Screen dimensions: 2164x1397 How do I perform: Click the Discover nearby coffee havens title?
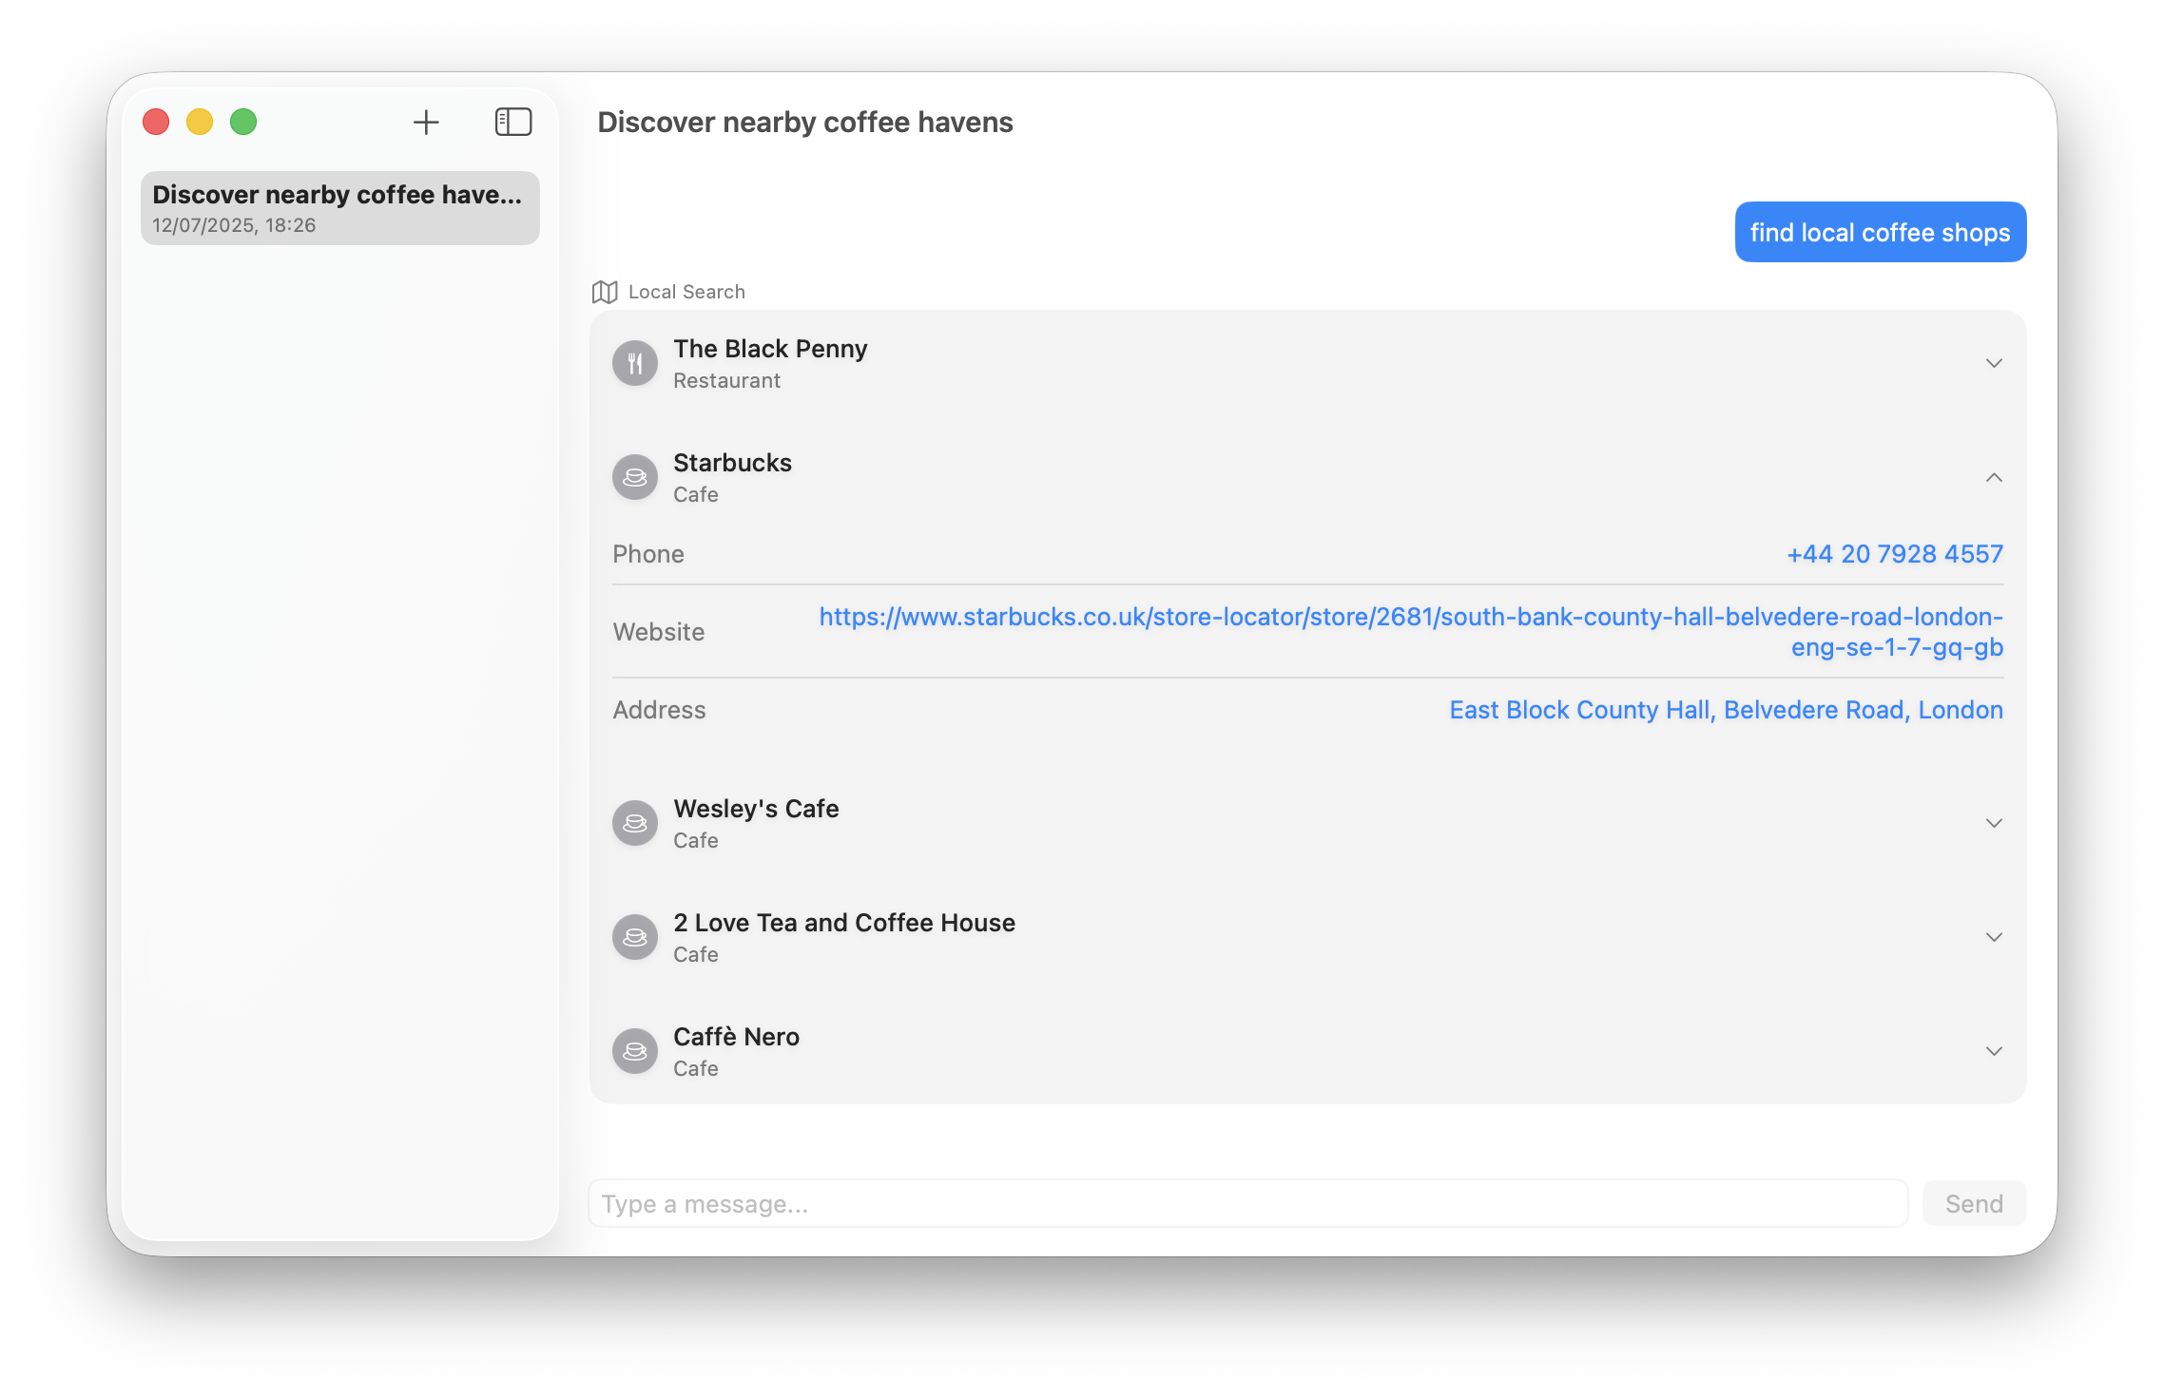tap(805, 123)
